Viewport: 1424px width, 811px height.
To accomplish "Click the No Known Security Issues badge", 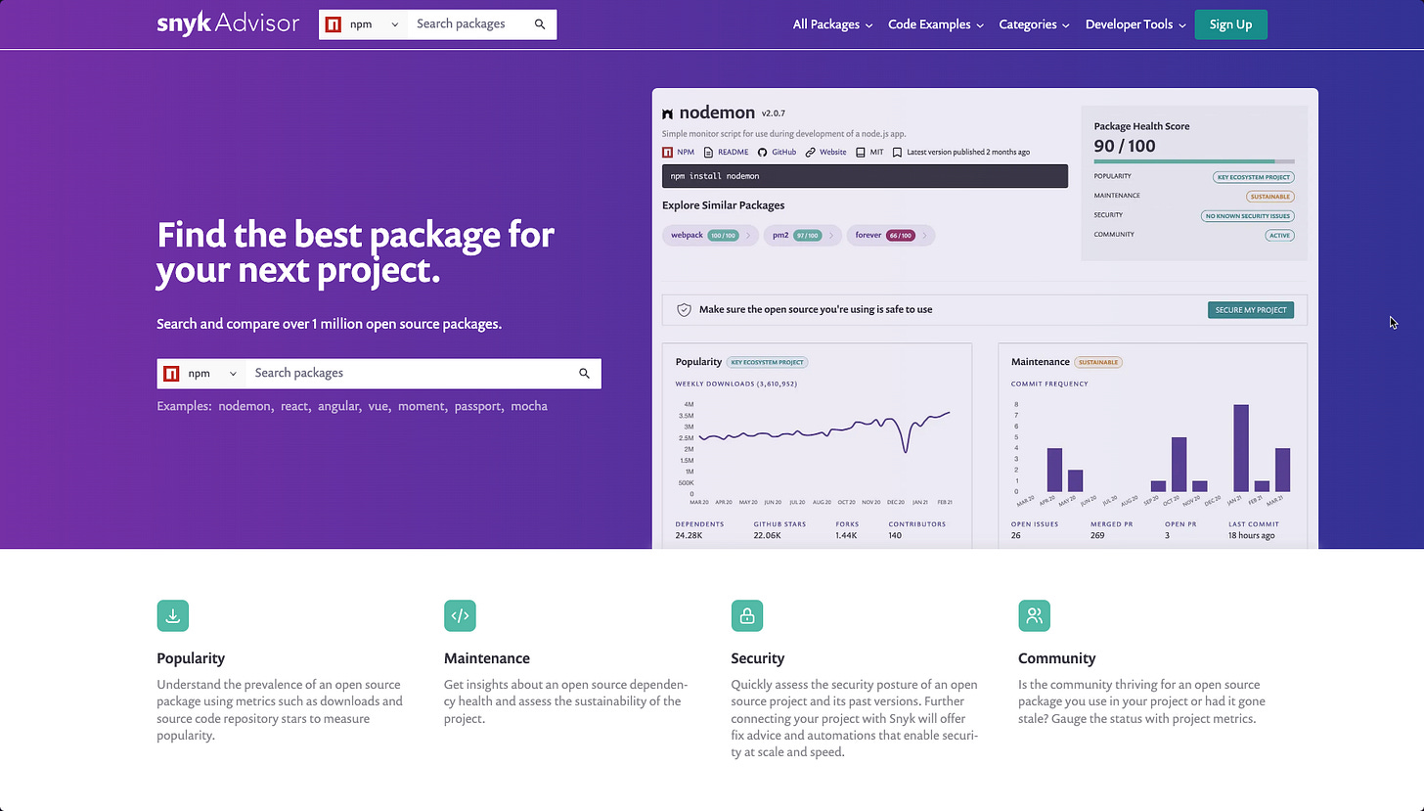I will pyautogui.click(x=1248, y=216).
